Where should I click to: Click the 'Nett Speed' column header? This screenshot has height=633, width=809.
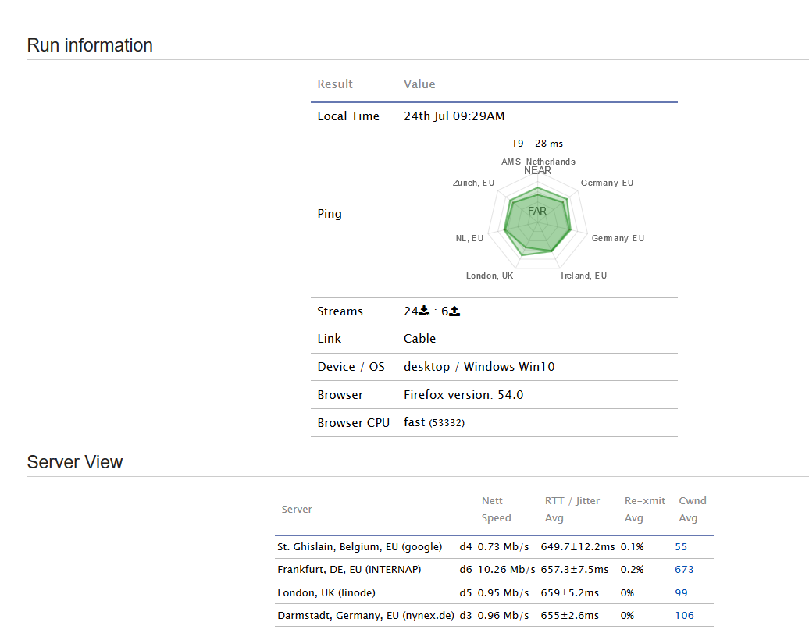pos(497,509)
